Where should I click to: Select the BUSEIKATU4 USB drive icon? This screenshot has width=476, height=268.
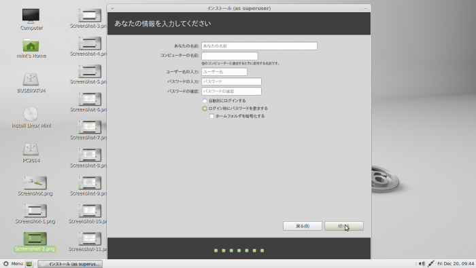[x=31, y=79]
